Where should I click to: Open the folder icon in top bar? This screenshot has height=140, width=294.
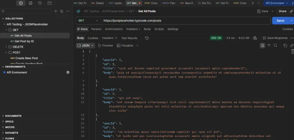coord(50,3)
